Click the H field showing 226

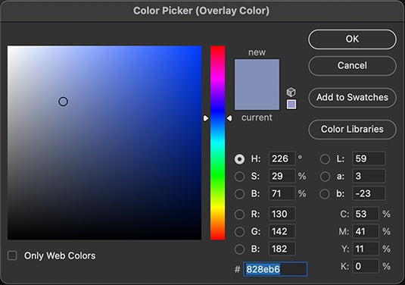[282, 158]
